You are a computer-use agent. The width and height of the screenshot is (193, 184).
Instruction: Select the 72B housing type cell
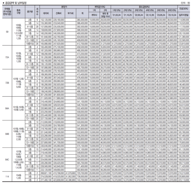7,83
